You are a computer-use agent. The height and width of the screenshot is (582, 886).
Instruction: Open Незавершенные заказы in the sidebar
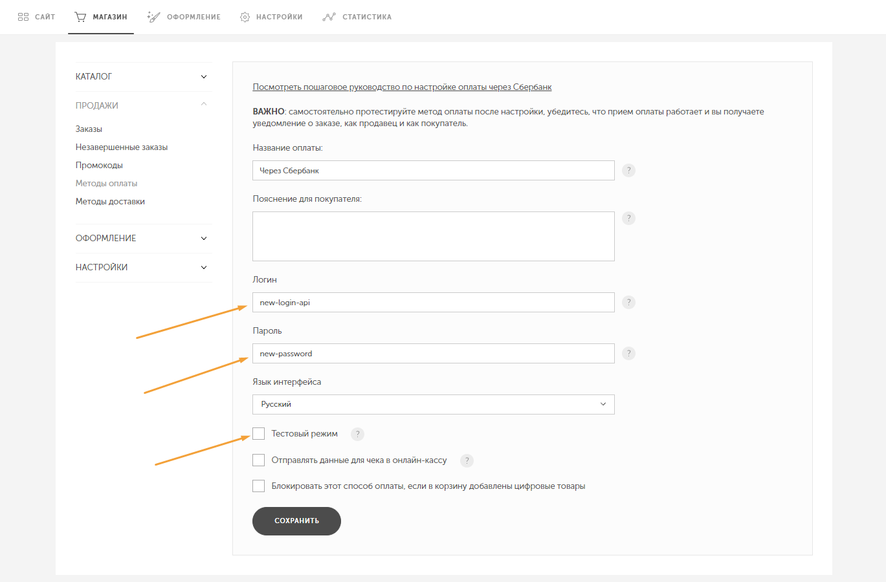coord(122,147)
